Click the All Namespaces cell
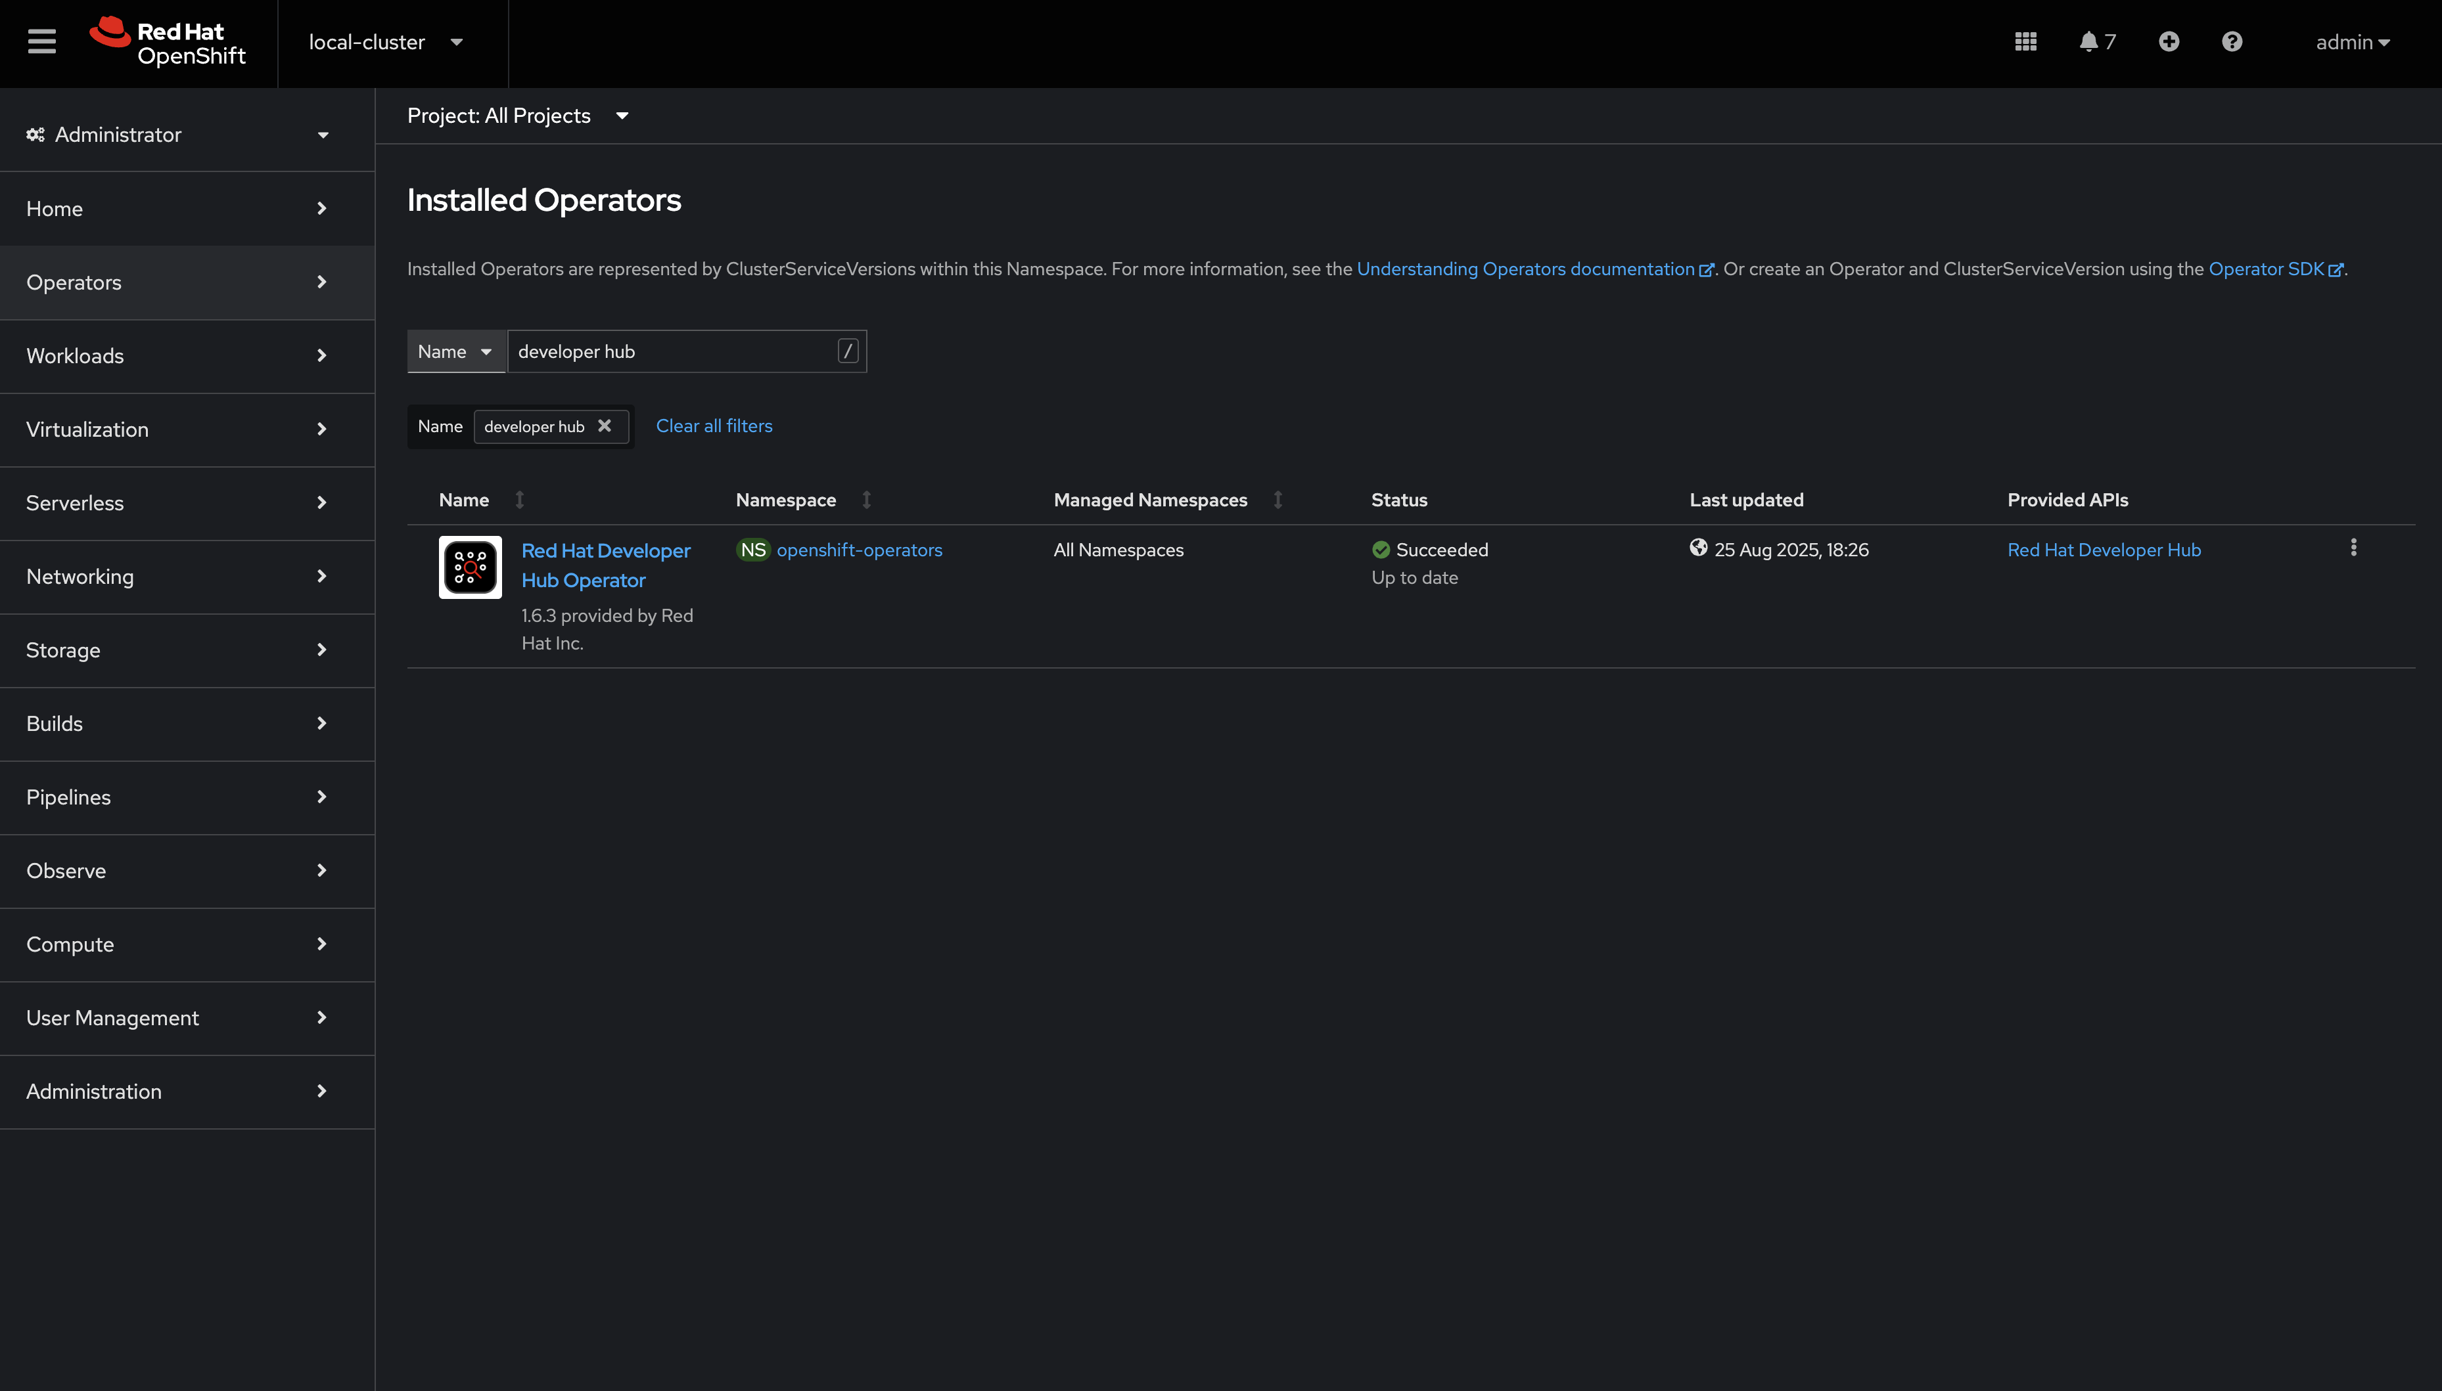The image size is (2442, 1391). click(x=1118, y=550)
